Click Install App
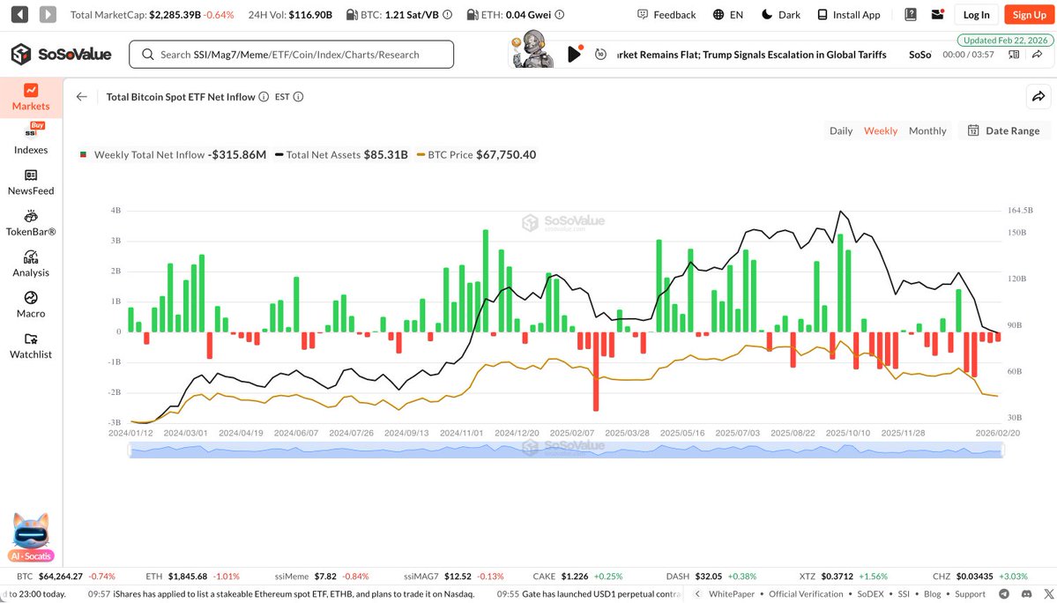This screenshot has width=1057, height=603. [x=849, y=14]
